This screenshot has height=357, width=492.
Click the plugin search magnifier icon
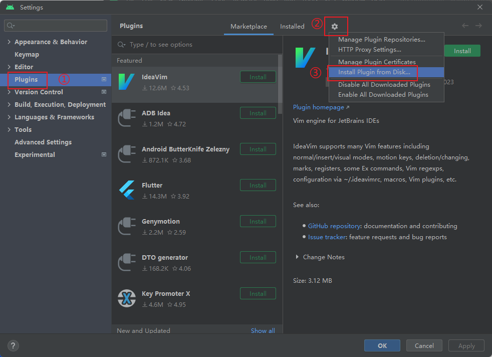121,45
